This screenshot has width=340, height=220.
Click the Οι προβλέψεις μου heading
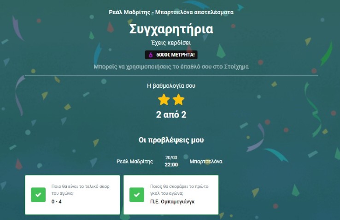pos(171,140)
